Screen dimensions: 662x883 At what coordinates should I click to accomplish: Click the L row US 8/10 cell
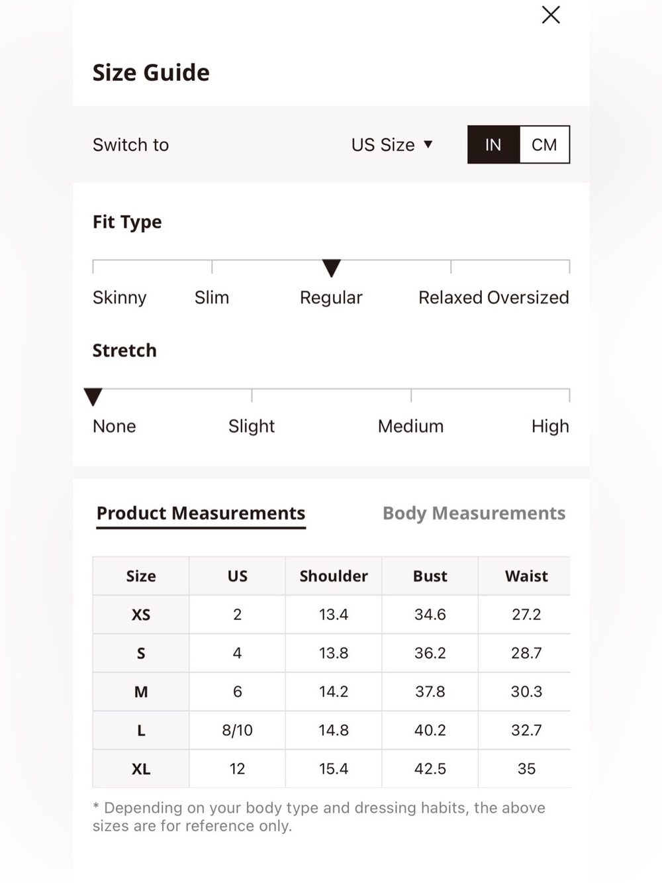pos(237,730)
